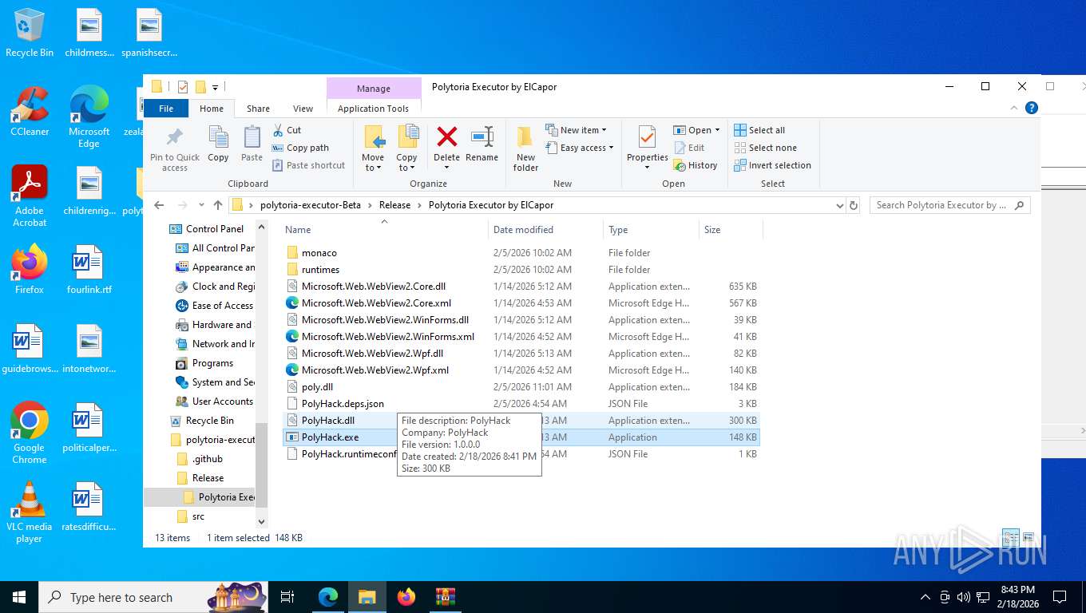Viewport: 1086px width, 613px height.
Task: Click Select none
Action: click(x=765, y=148)
